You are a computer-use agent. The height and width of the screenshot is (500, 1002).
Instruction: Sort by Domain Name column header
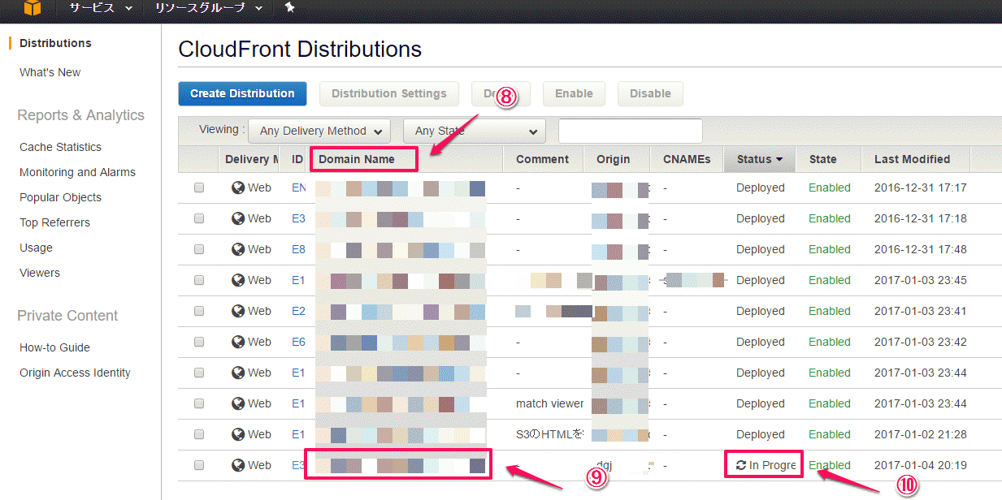(x=357, y=159)
